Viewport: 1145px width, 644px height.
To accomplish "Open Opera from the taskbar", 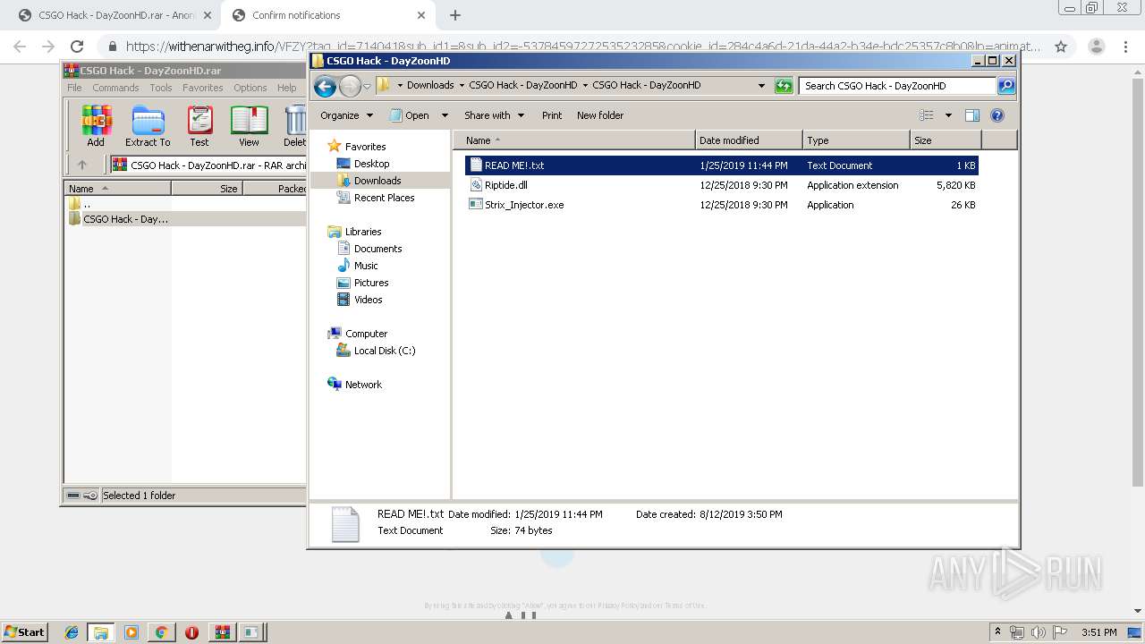I will (x=191, y=632).
